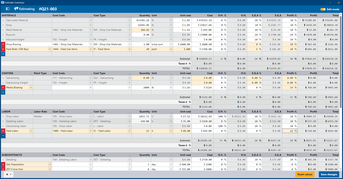343x179 pixels.
Task: Open the Field Bolts item name dropdown
Action: pyautogui.click(x=49, y=49)
